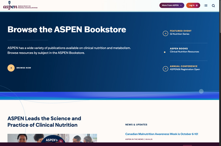Open the GI Nutrition Series featured event
This screenshot has height=146, width=221.
179,34
